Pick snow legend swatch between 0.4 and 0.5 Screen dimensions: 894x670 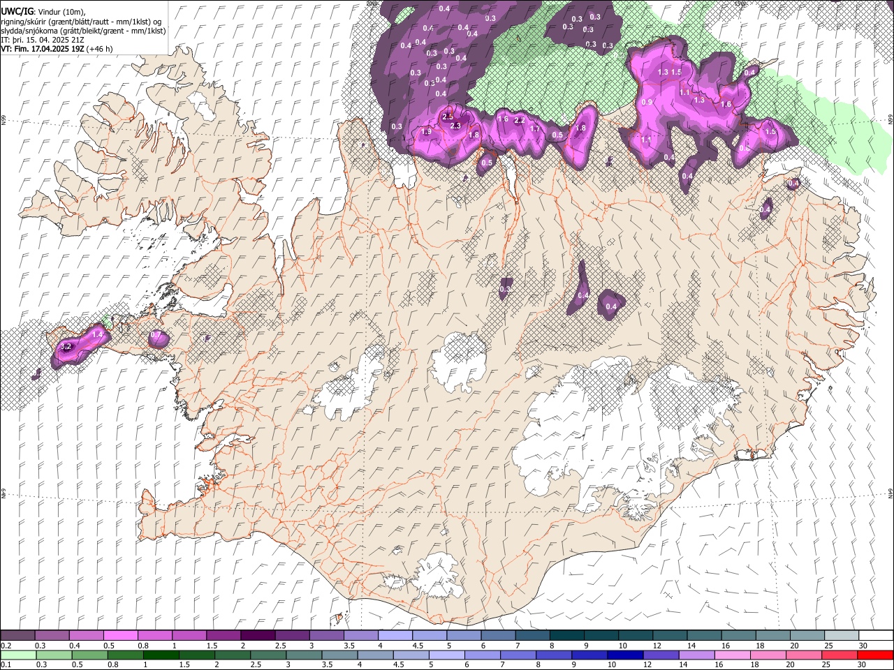tap(86, 636)
